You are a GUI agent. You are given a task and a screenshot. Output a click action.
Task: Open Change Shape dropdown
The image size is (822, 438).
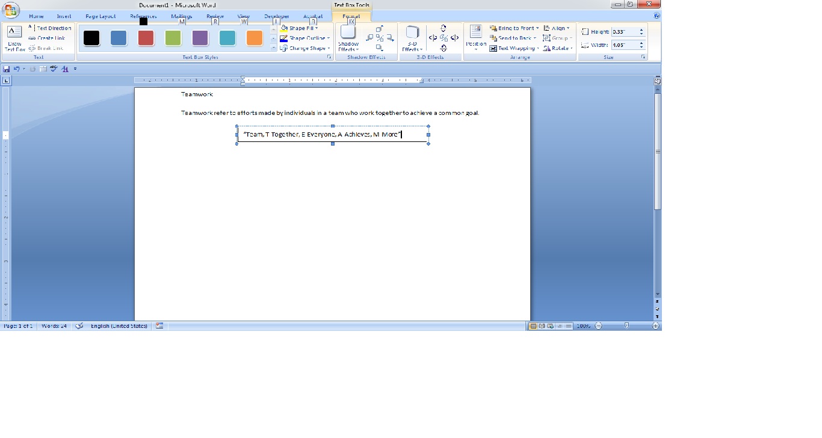coord(305,48)
